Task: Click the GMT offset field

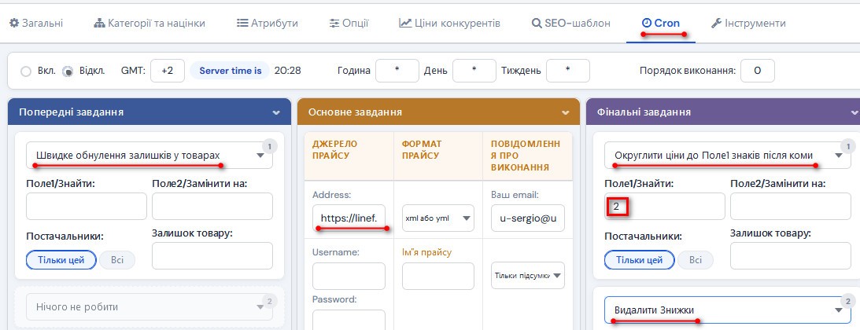Action: click(x=168, y=71)
